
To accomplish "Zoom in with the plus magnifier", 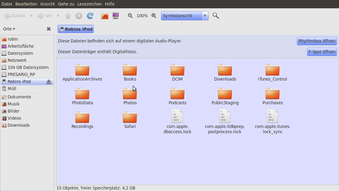I will (154, 16).
